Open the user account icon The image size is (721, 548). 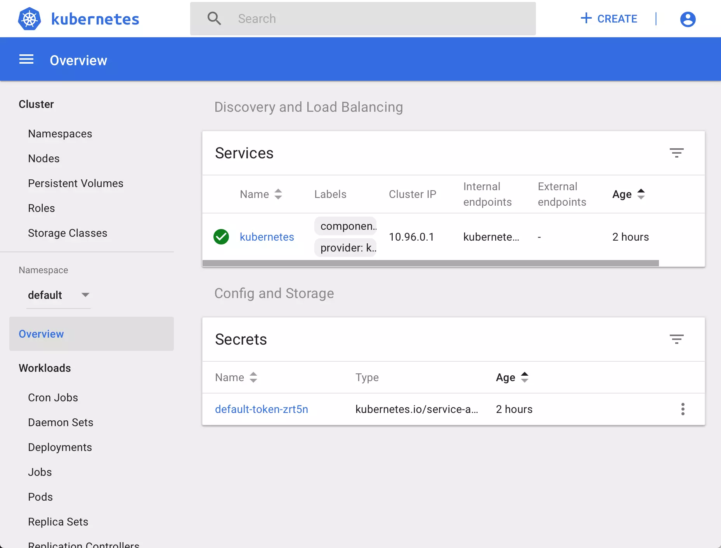click(688, 19)
